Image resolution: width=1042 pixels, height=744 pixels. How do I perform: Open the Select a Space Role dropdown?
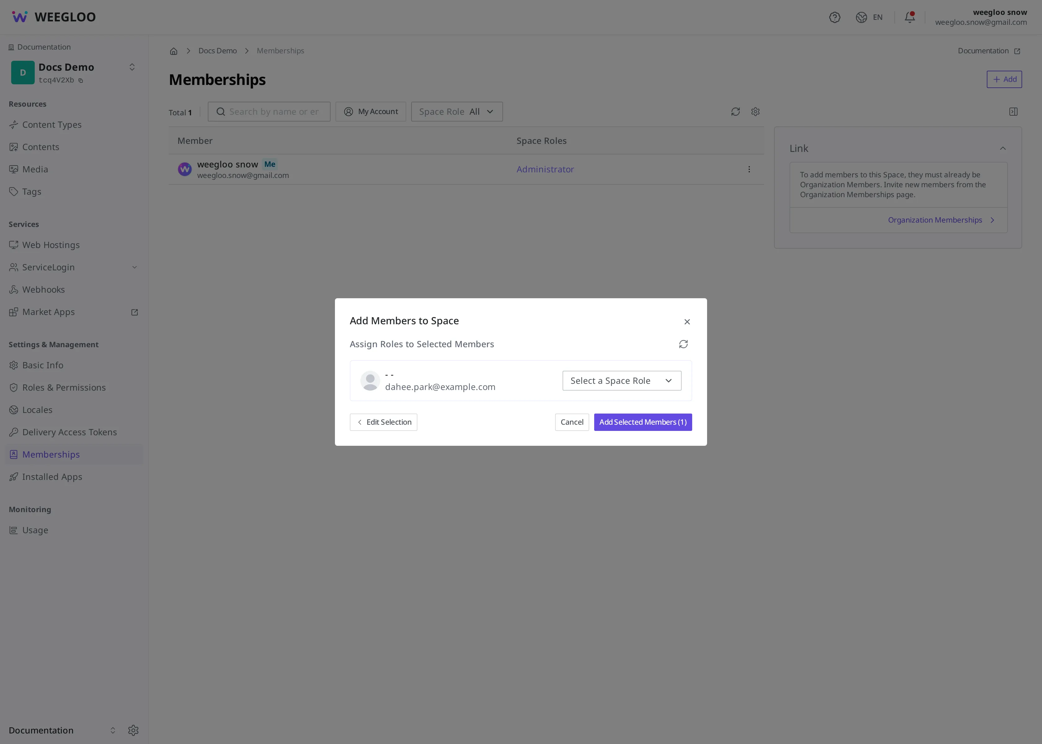(621, 381)
